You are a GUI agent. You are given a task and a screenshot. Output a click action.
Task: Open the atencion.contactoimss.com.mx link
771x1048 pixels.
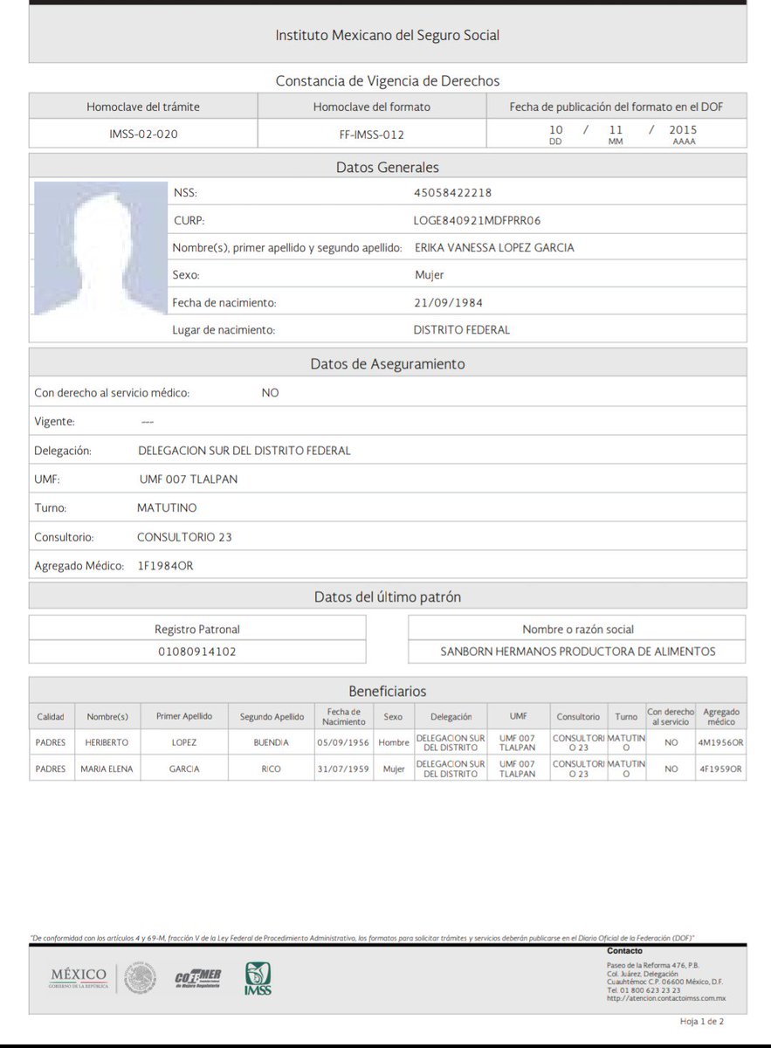pyautogui.click(x=665, y=998)
